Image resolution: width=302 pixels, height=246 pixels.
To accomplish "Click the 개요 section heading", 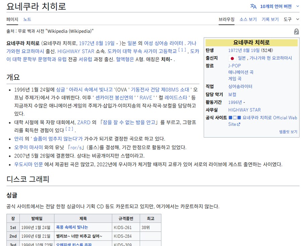I will [x=13, y=77].
